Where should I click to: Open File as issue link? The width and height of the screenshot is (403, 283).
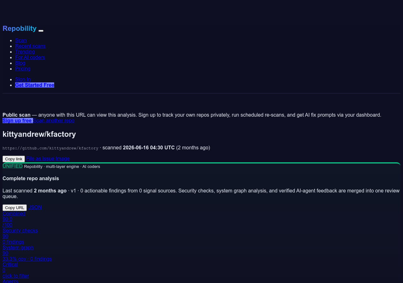(40, 158)
